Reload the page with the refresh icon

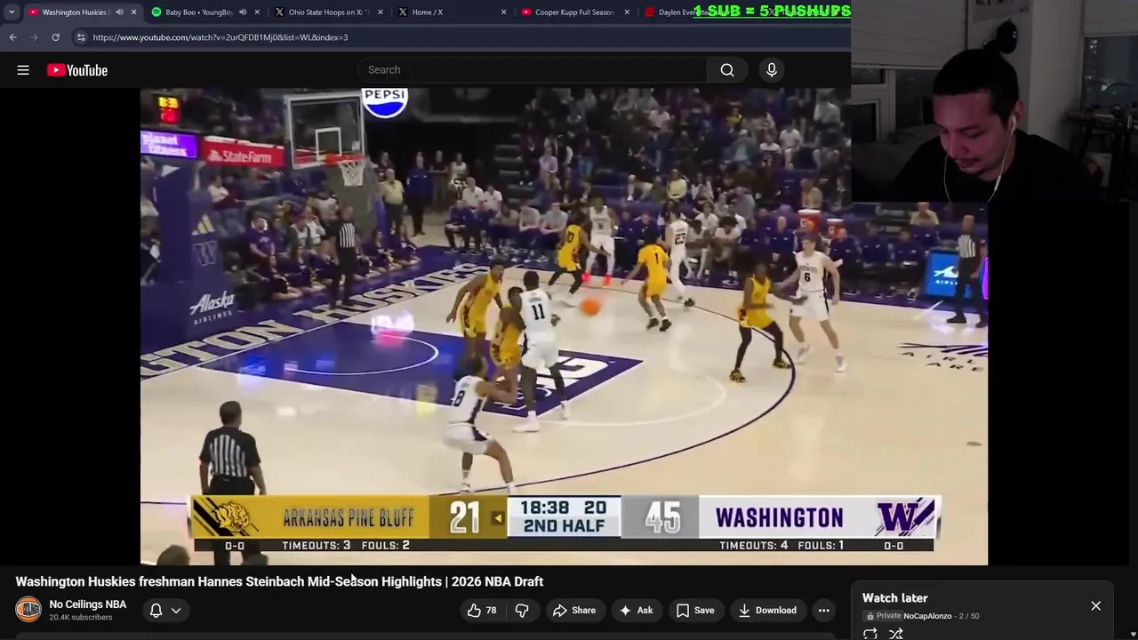(x=55, y=37)
